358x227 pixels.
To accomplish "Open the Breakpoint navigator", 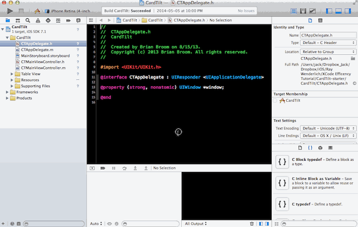I will pyautogui.click(x=68, y=20).
